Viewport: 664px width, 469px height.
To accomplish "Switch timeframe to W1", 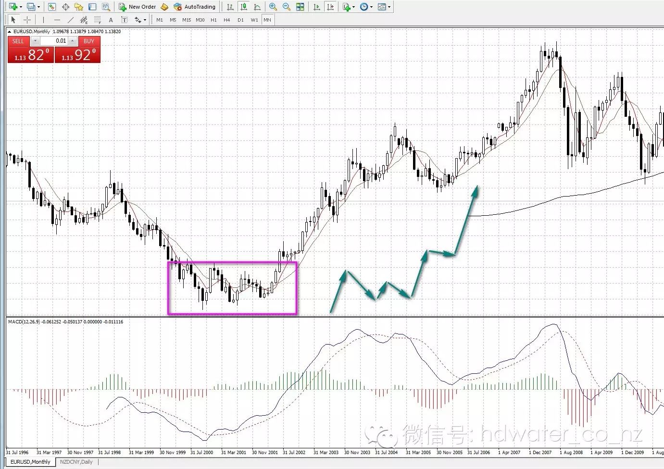I will (x=254, y=20).
